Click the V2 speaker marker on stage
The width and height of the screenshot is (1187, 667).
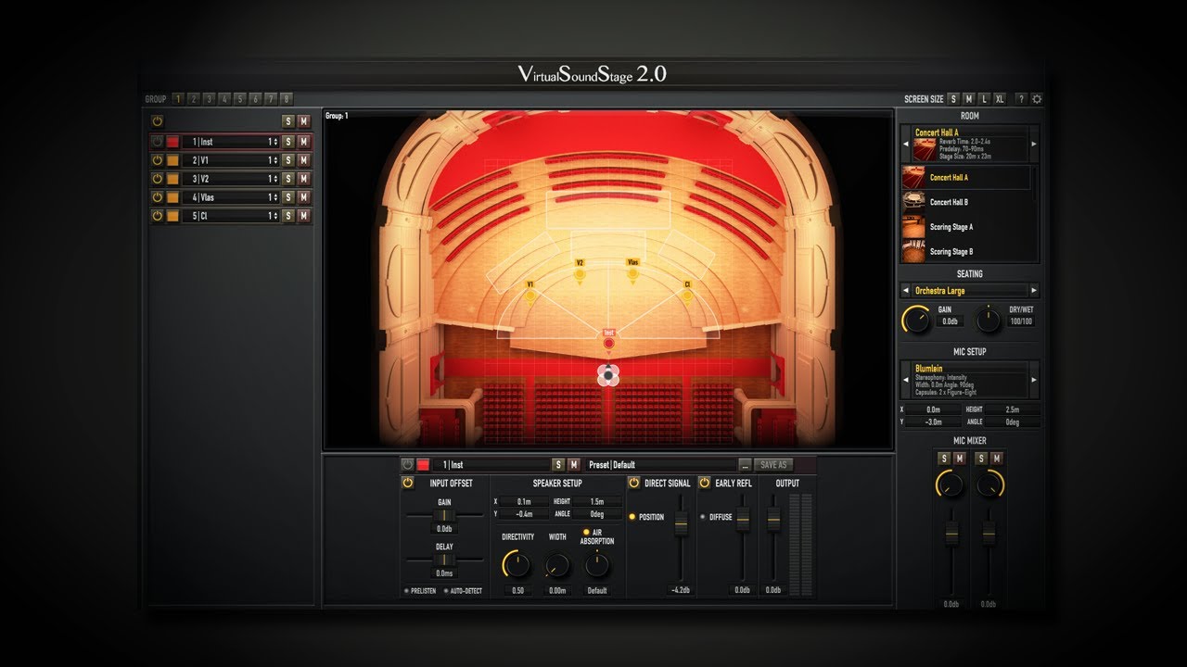(x=580, y=274)
